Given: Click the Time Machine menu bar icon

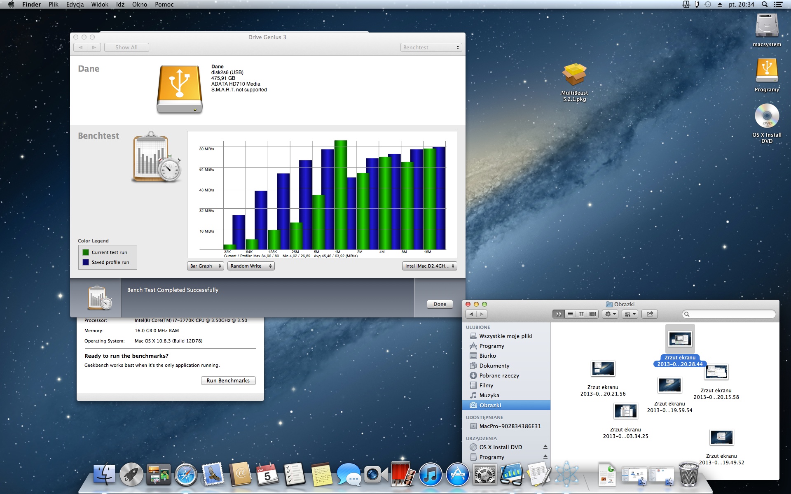Looking at the screenshot, I should click(708, 5).
